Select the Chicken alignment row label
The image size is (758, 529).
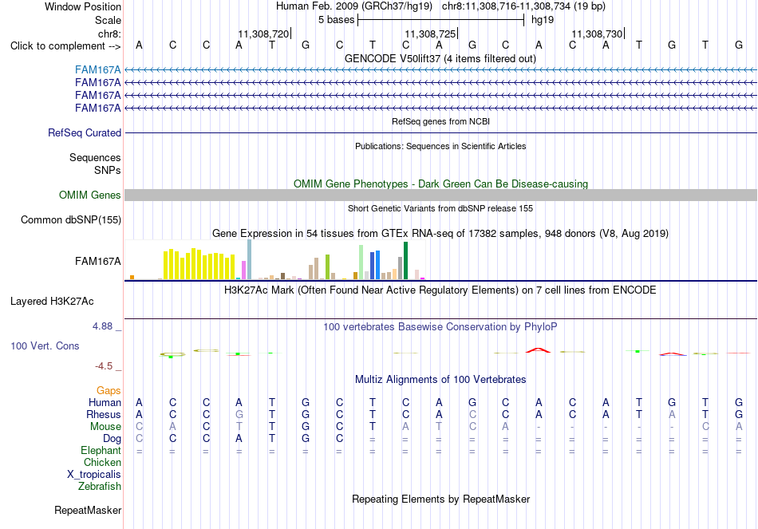coord(102,462)
